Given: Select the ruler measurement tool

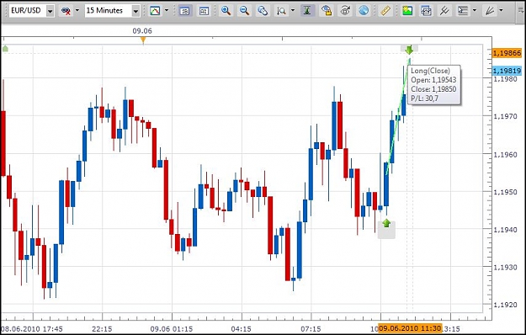Looking at the screenshot, I should point(385,11).
